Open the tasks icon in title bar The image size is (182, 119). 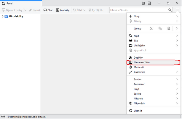tap(149, 3)
